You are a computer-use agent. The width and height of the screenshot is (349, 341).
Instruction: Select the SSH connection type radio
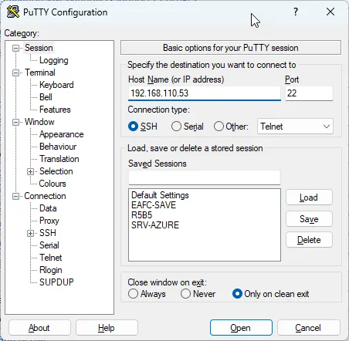pos(133,127)
